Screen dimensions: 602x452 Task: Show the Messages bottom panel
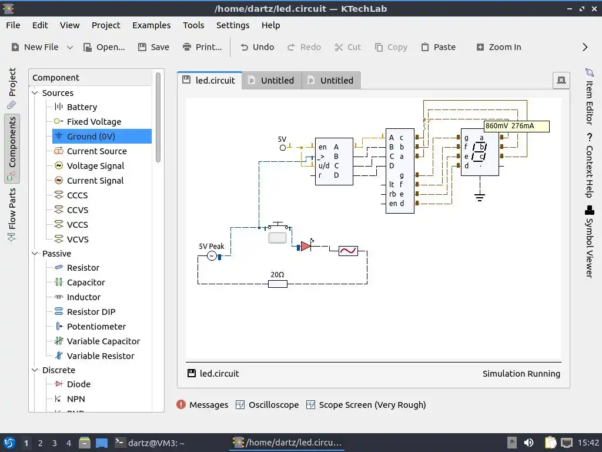click(202, 405)
